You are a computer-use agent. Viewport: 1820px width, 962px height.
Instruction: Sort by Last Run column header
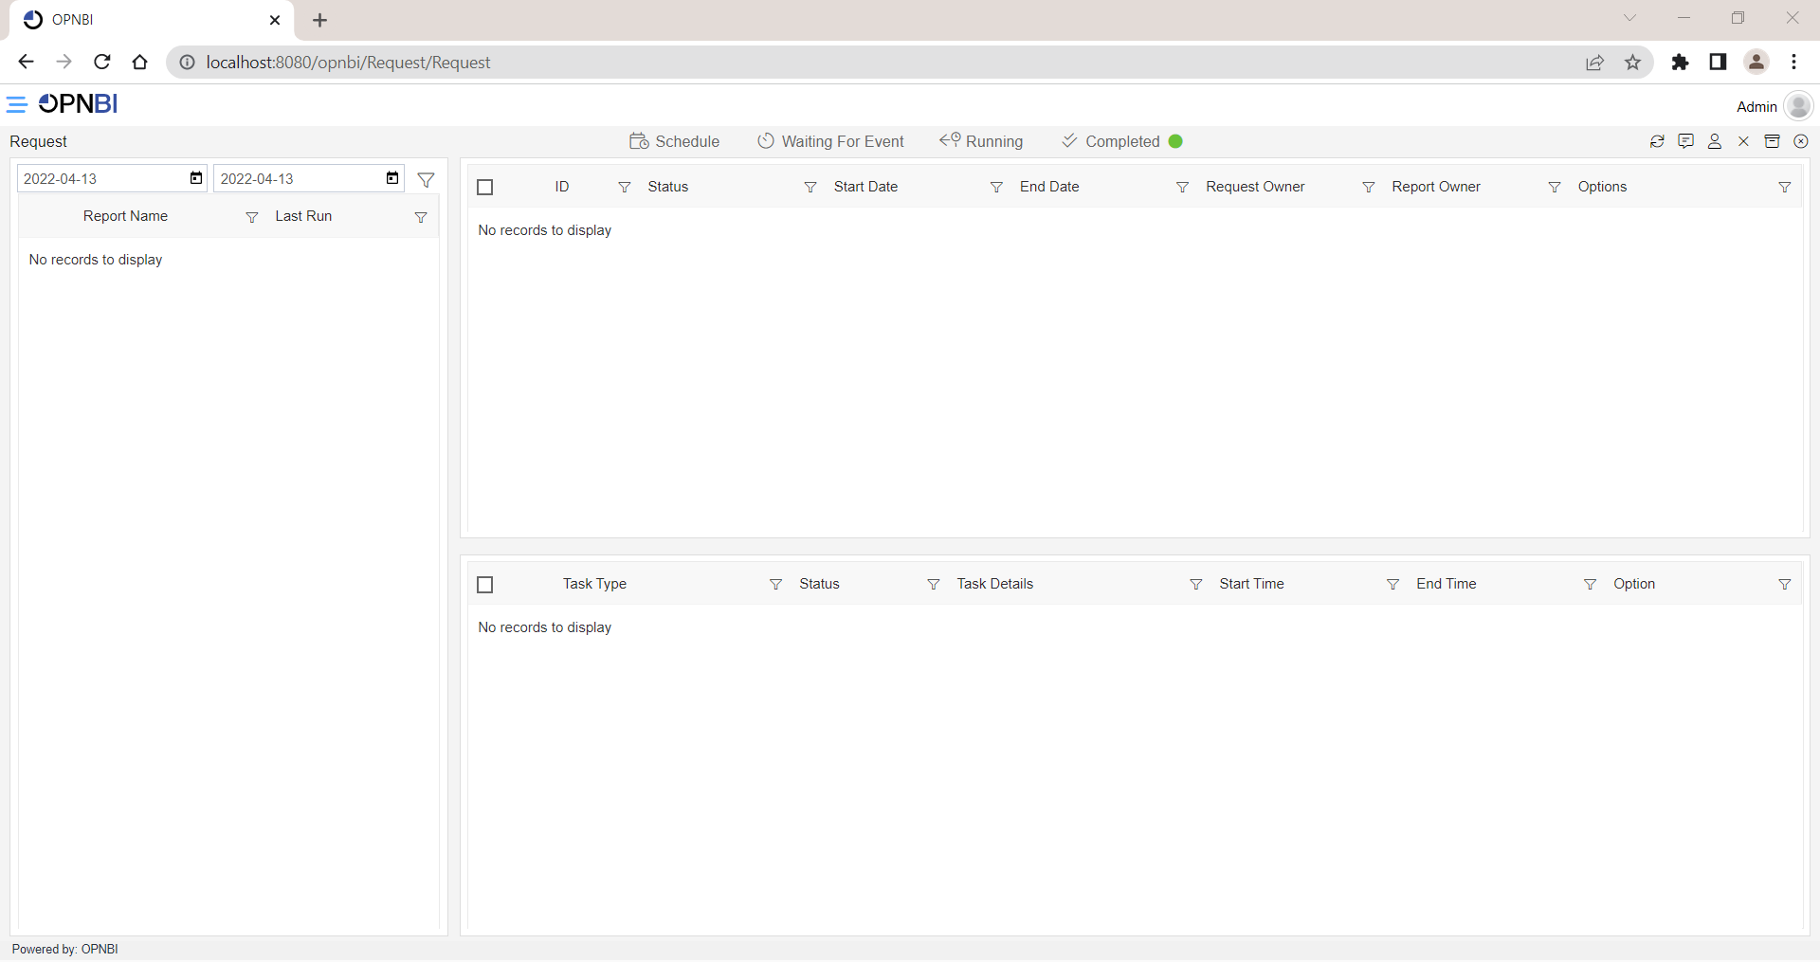click(x=303, y=216)
